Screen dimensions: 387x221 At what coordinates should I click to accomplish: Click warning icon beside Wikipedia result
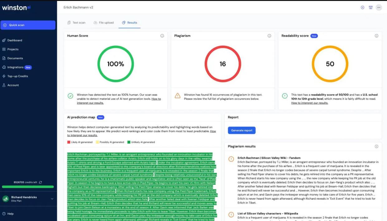[231, 214]
